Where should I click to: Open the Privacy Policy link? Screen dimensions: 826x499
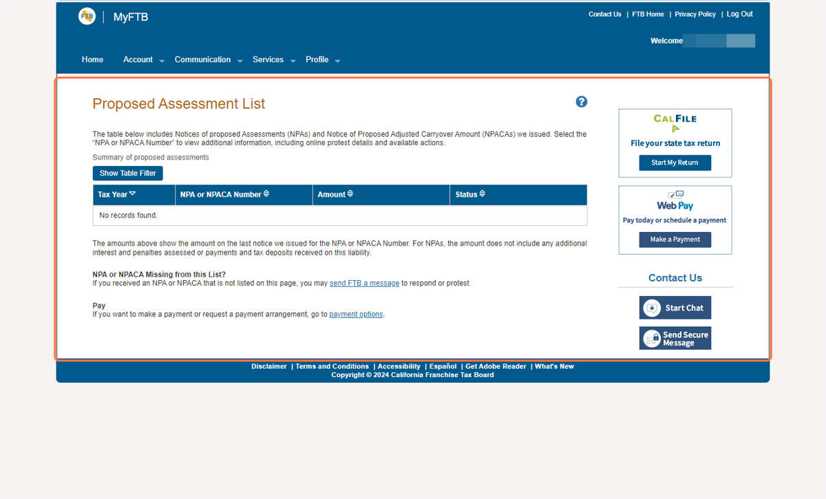[x=695, y=14]
